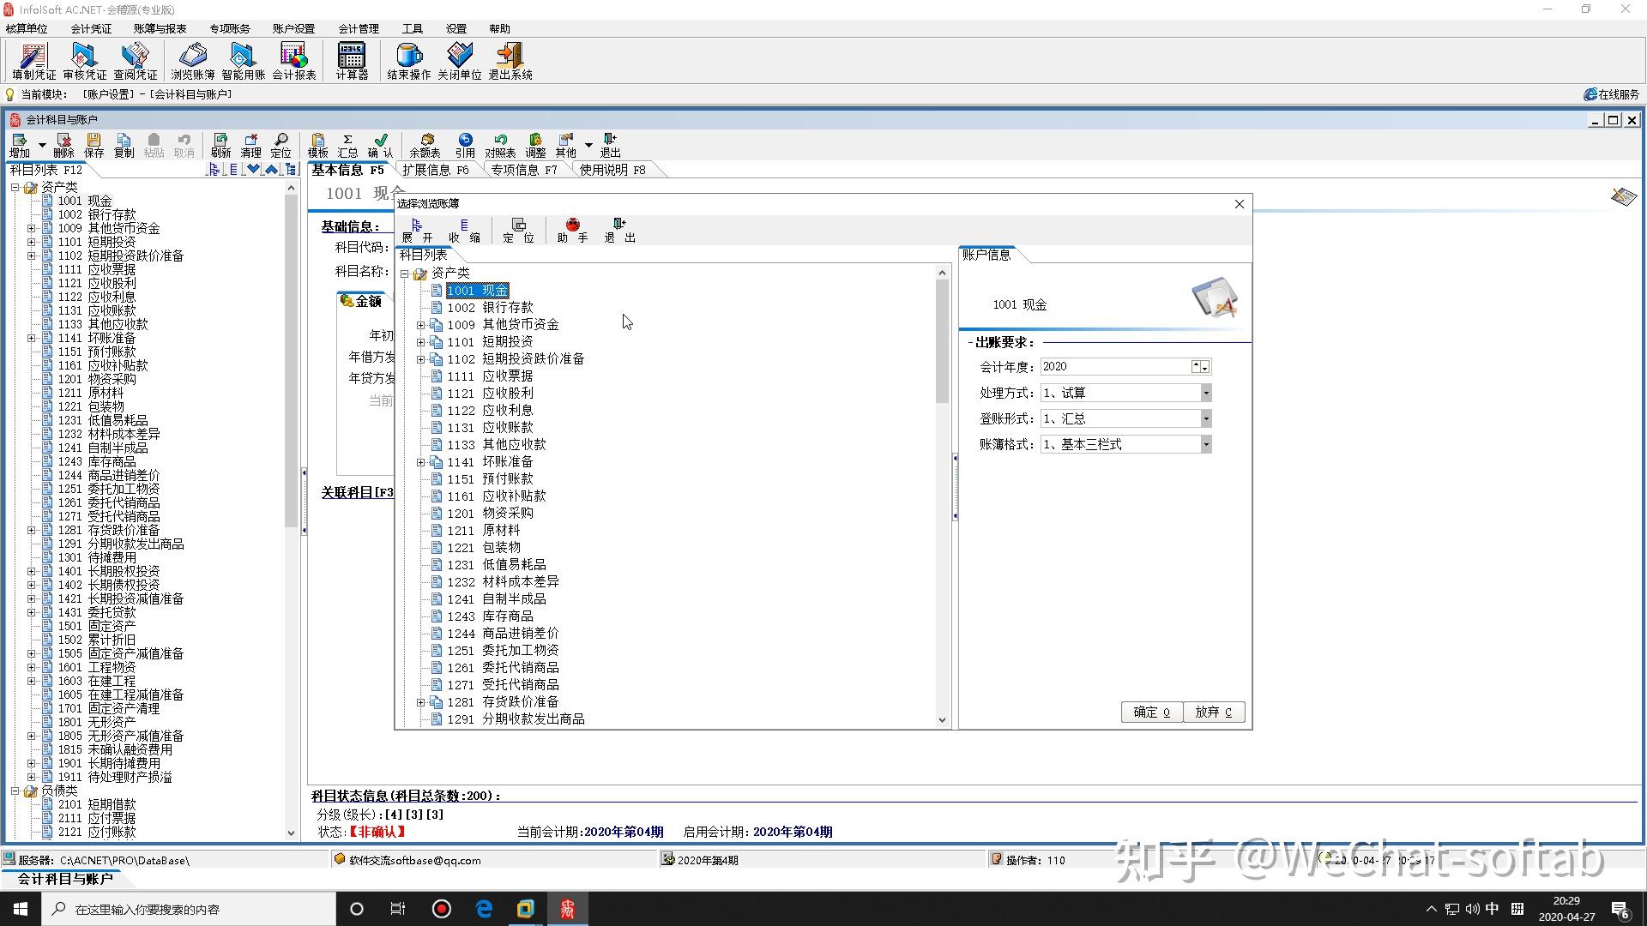Click the dialog tree's scroll down arrow
The width and height of the screenshot is (1647, 926).
(942, 720)
